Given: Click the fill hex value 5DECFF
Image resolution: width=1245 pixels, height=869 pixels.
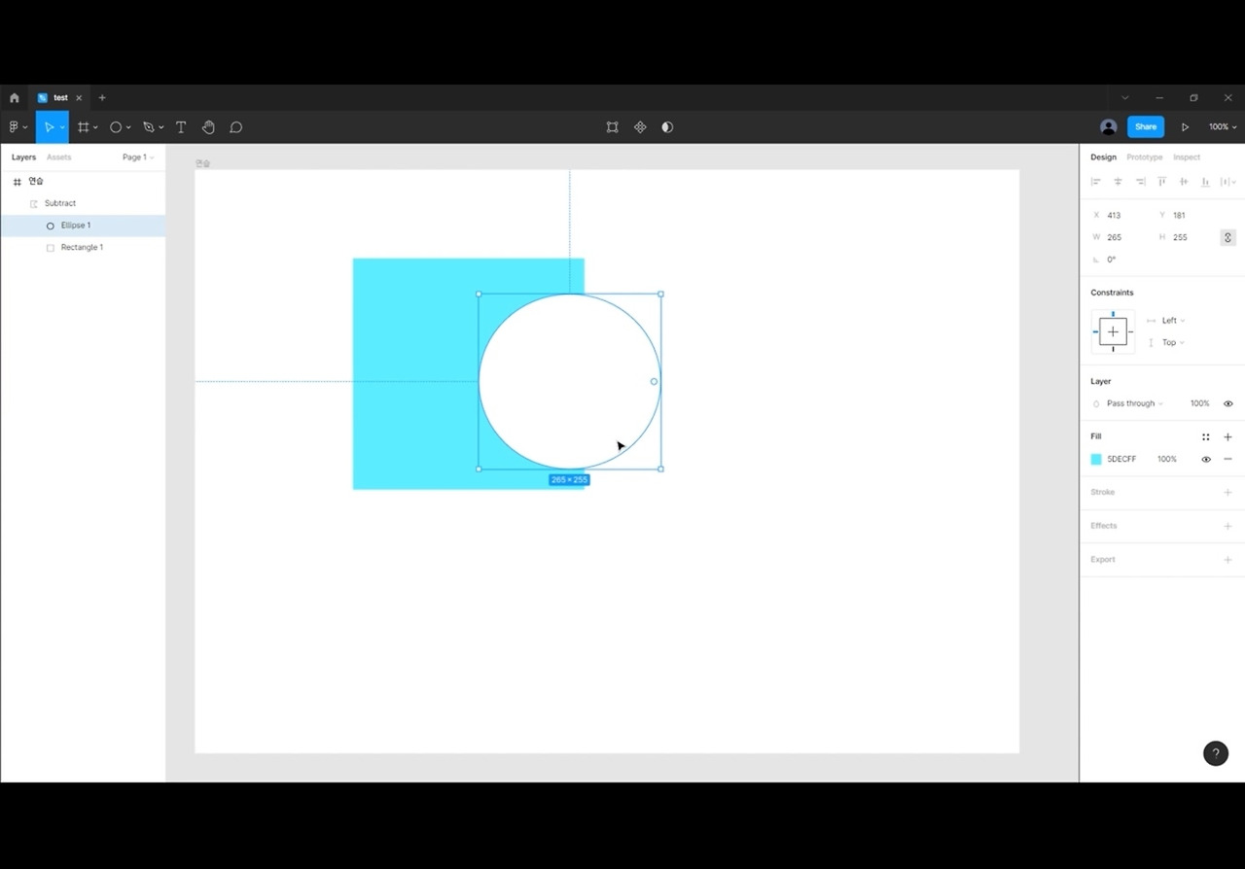Looking at the screenshot, I should click(1121, 459).
